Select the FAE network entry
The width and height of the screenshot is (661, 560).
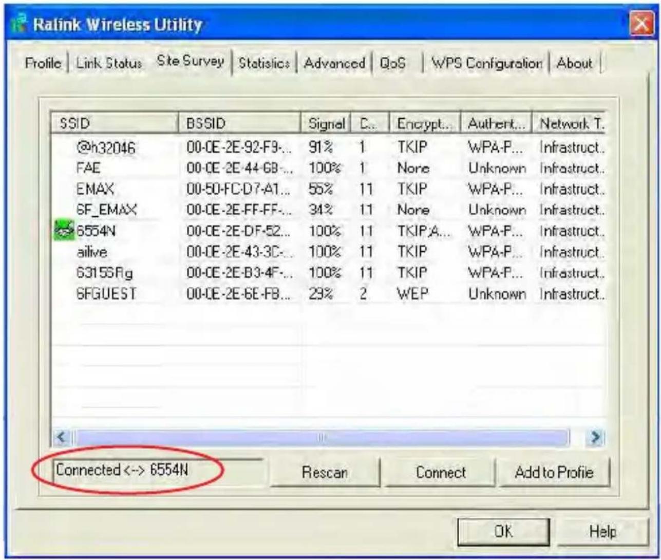(x=328, y=169)
